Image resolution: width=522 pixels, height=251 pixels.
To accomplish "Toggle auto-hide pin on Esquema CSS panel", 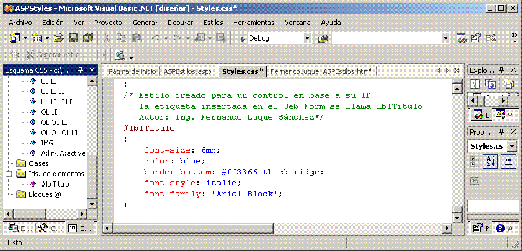I will click(x=80, y=70).
